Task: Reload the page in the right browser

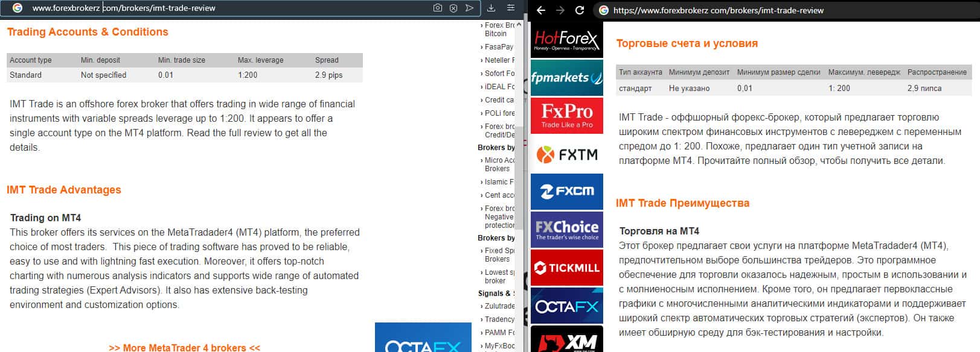Action: tap(580, 10)
